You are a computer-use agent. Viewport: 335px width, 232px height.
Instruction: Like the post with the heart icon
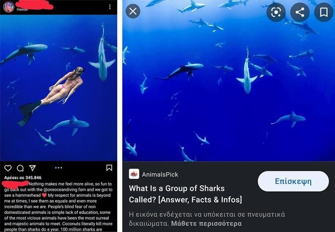[x=8, y=168]
